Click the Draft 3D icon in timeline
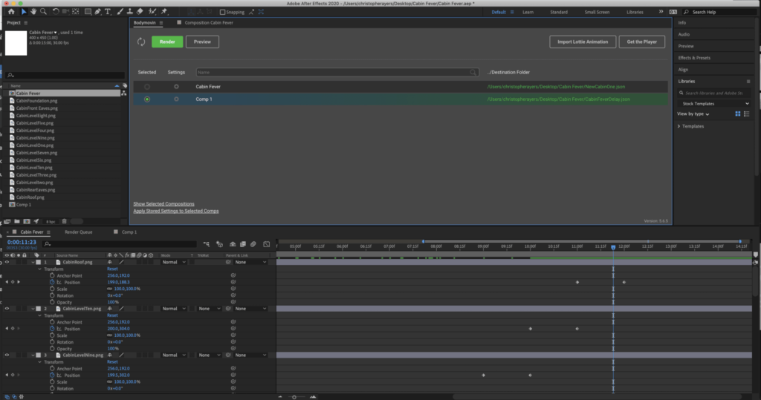The image size is (761, 400). (x=219, y=244)
